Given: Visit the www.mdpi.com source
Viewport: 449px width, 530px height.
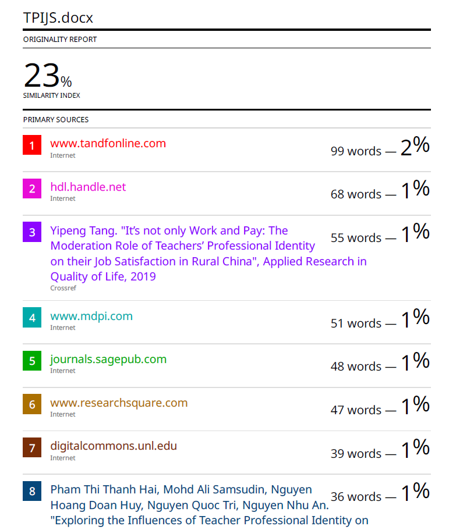Looking at the screenshot, I should 91,316.
